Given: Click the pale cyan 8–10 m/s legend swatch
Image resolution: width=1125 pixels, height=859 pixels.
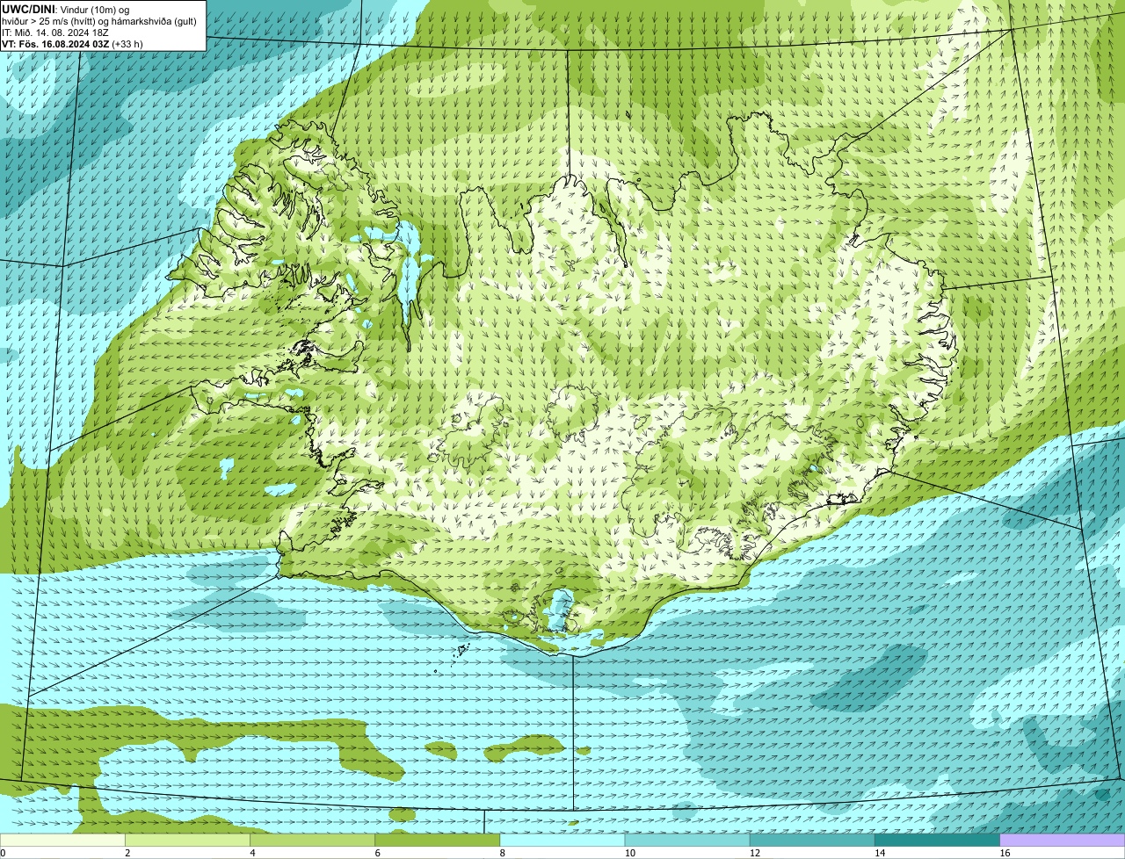Looking at the screenshot, I should click(x=562, y=840).
